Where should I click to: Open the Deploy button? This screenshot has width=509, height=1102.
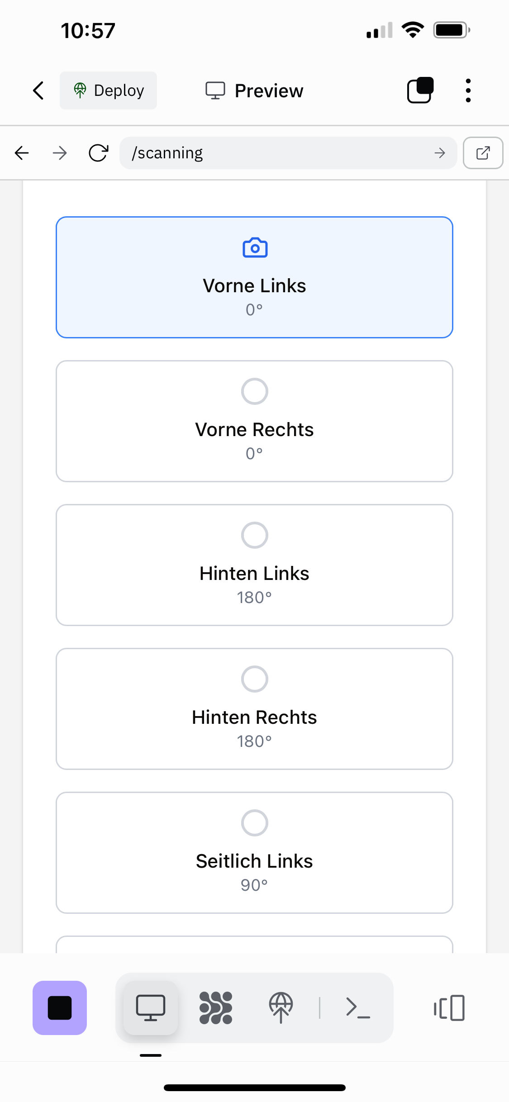[109, 90]
